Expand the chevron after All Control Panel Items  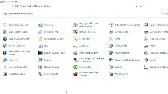point(52,6)
